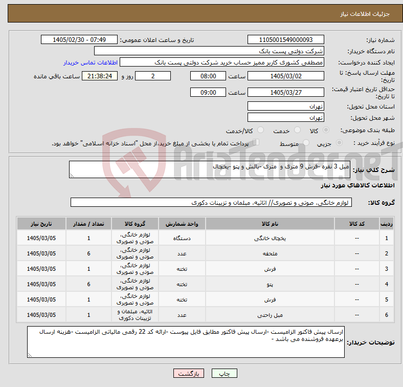Click the اثاثیه، مبلمان group cell in row 6

coord(135,315)
